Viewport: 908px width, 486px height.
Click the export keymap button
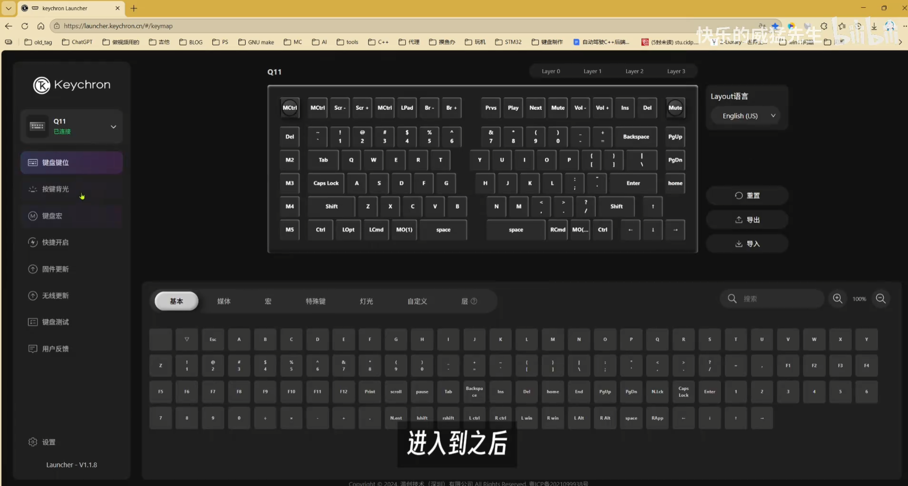[747, 220]
